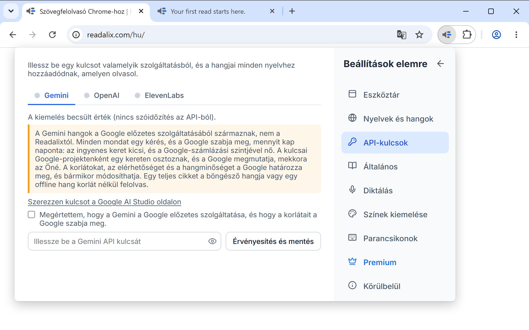The width and height of the screenshot is (529, 330).
Task: Open Színek kiemelése palette settings
Action: tap(395, 215)
